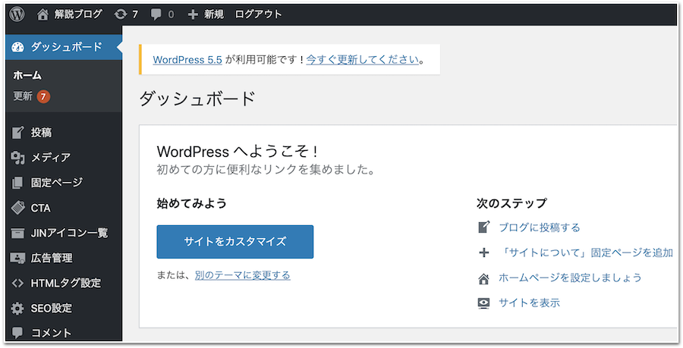This screenshot has width=683, height=348.
Task: Click the SEO設定 gear icon
Action: [18, 309]
